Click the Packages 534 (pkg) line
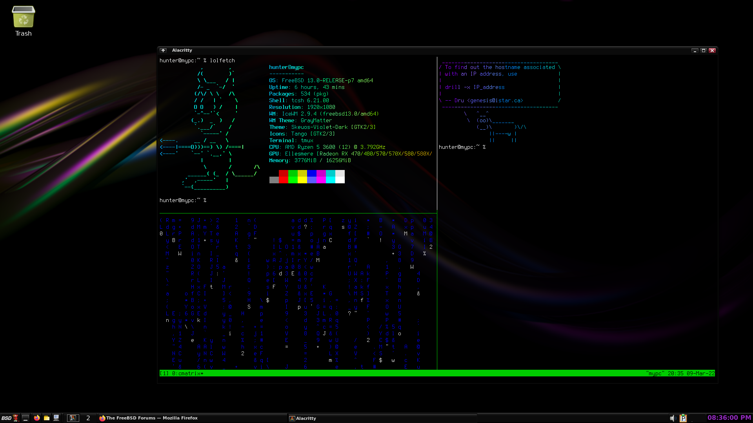Screen dimensions: 753x423 point(299,94)
